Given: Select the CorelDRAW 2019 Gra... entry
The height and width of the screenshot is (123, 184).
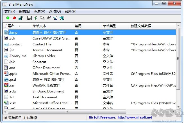Looking at the screenshot, I should [51, 38].
